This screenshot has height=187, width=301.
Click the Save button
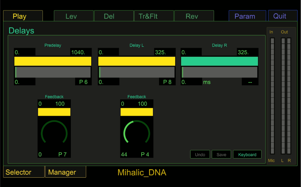click(221, 155)
